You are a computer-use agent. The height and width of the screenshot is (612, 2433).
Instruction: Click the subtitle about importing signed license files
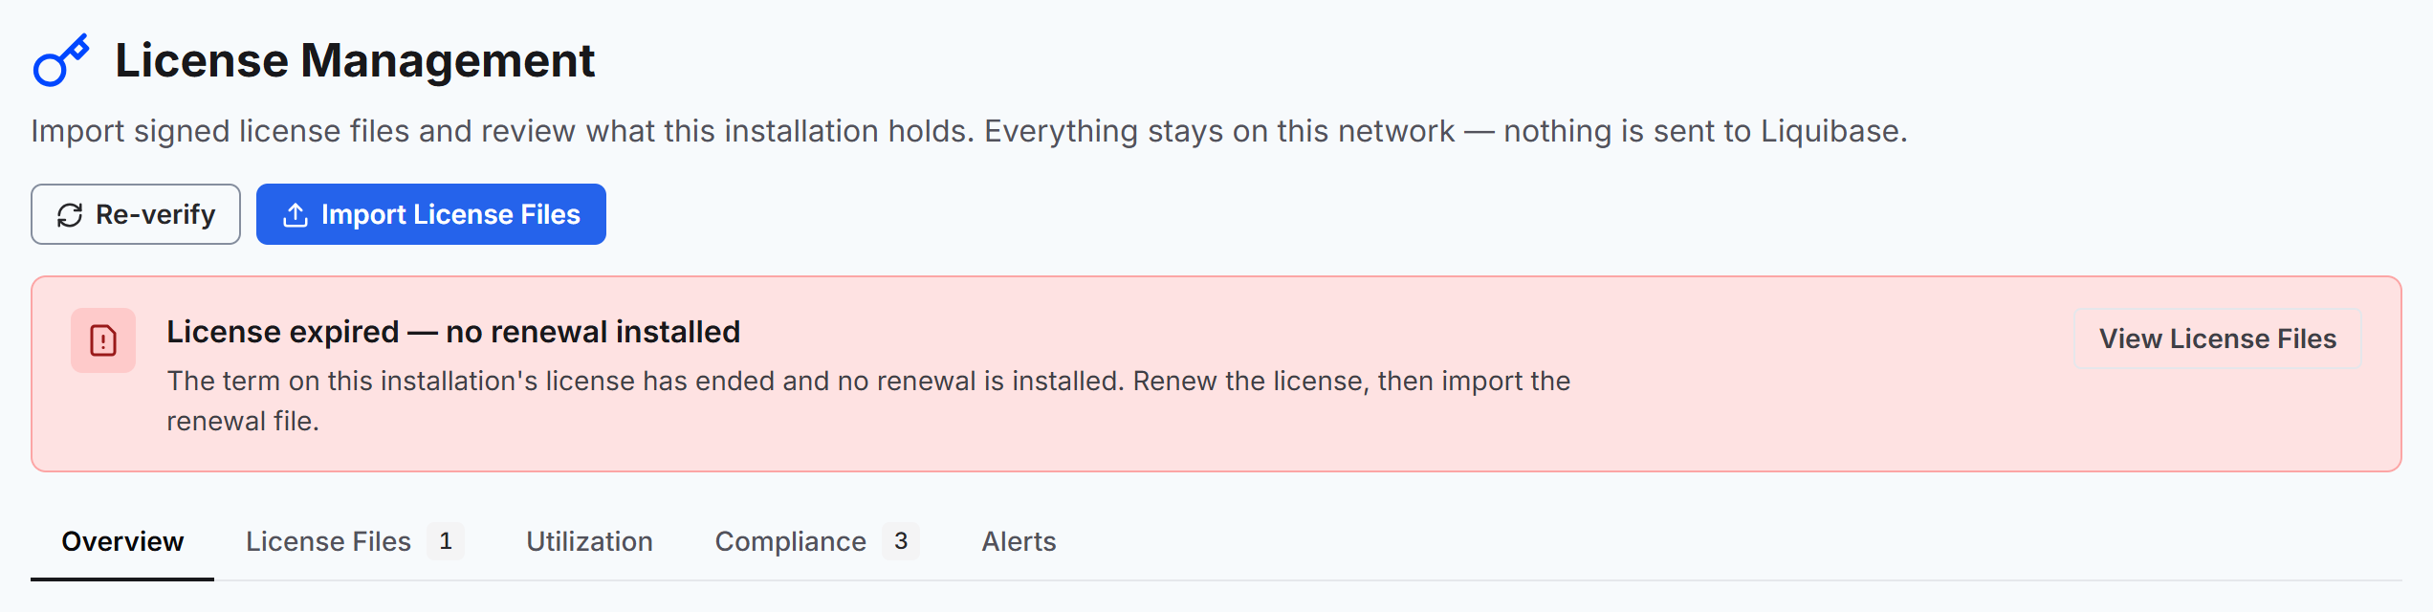pos(969,131)
